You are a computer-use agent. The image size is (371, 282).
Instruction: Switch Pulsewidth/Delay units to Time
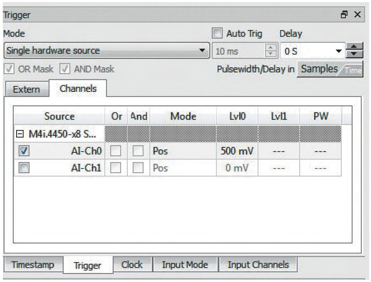(x=353, y=70)
